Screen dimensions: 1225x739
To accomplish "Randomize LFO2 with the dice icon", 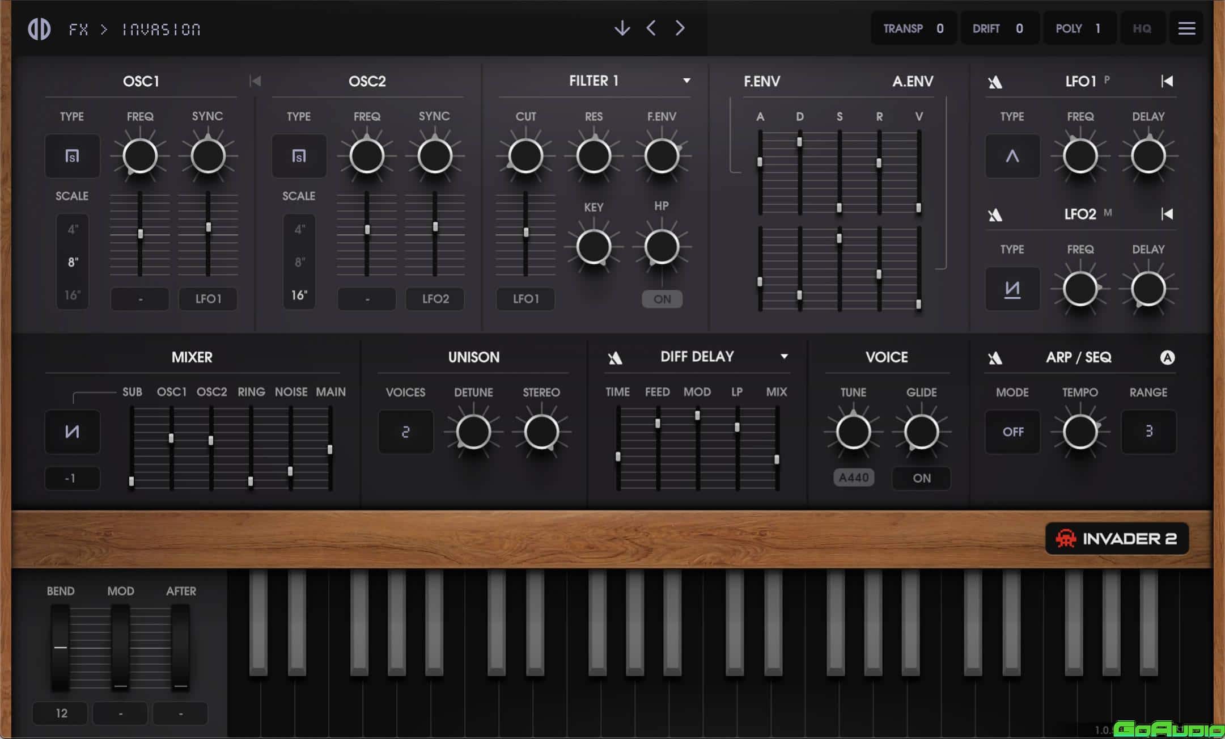I will pos(995,215).
